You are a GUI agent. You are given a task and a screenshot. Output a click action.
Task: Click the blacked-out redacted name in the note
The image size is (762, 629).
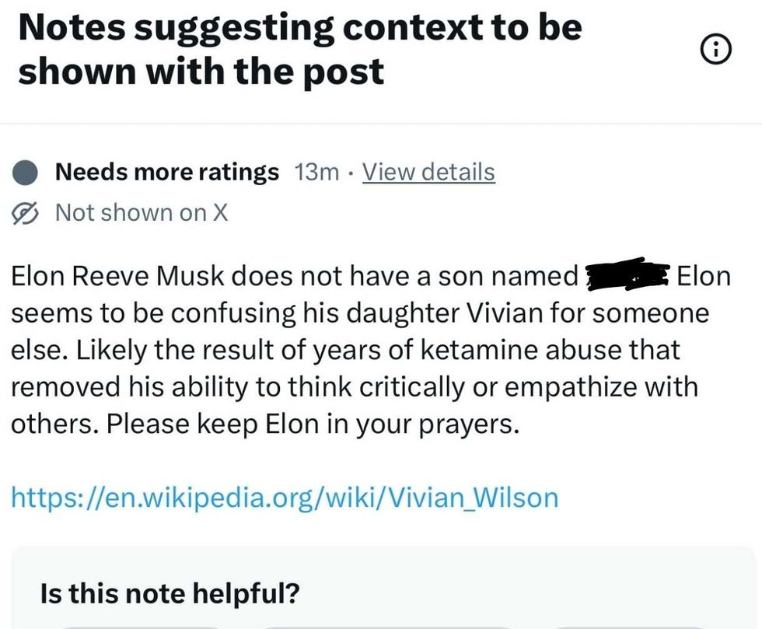click(x=628, y=276)
